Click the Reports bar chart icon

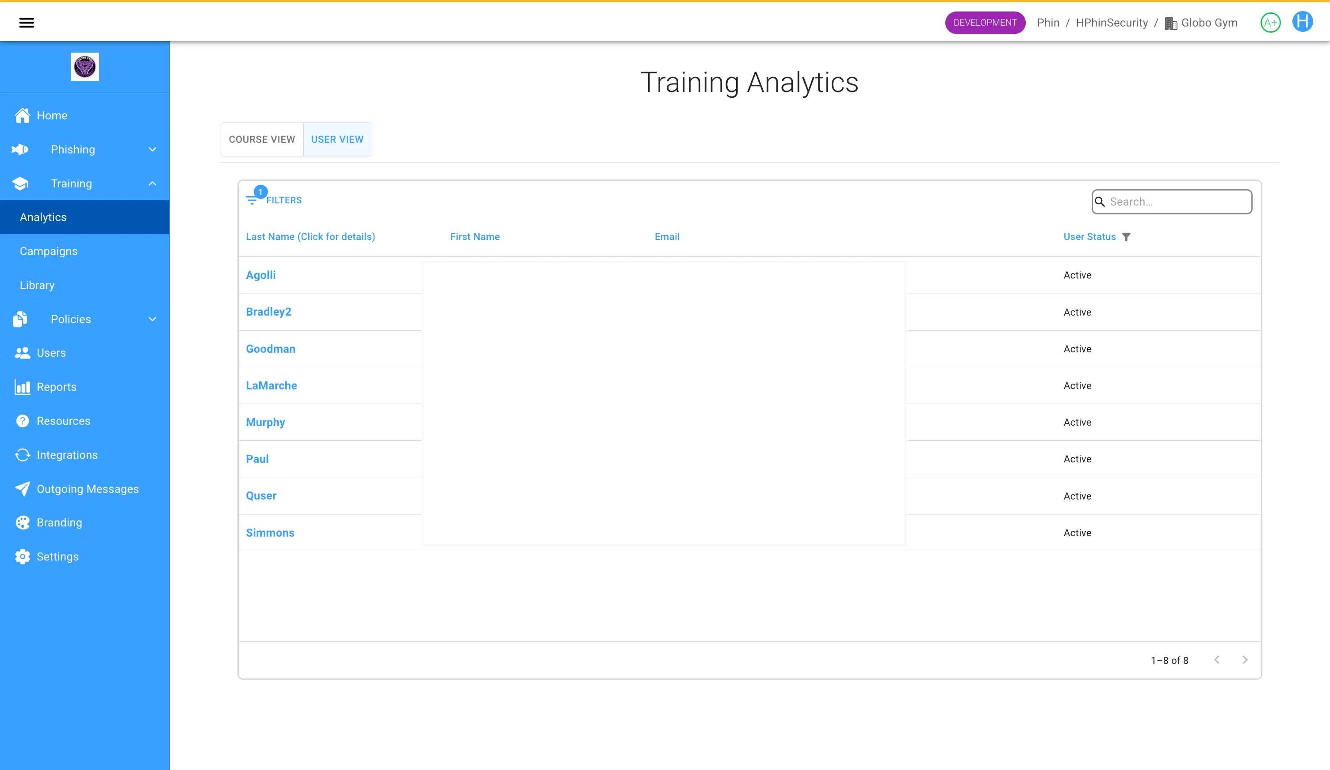click(22, 387)
